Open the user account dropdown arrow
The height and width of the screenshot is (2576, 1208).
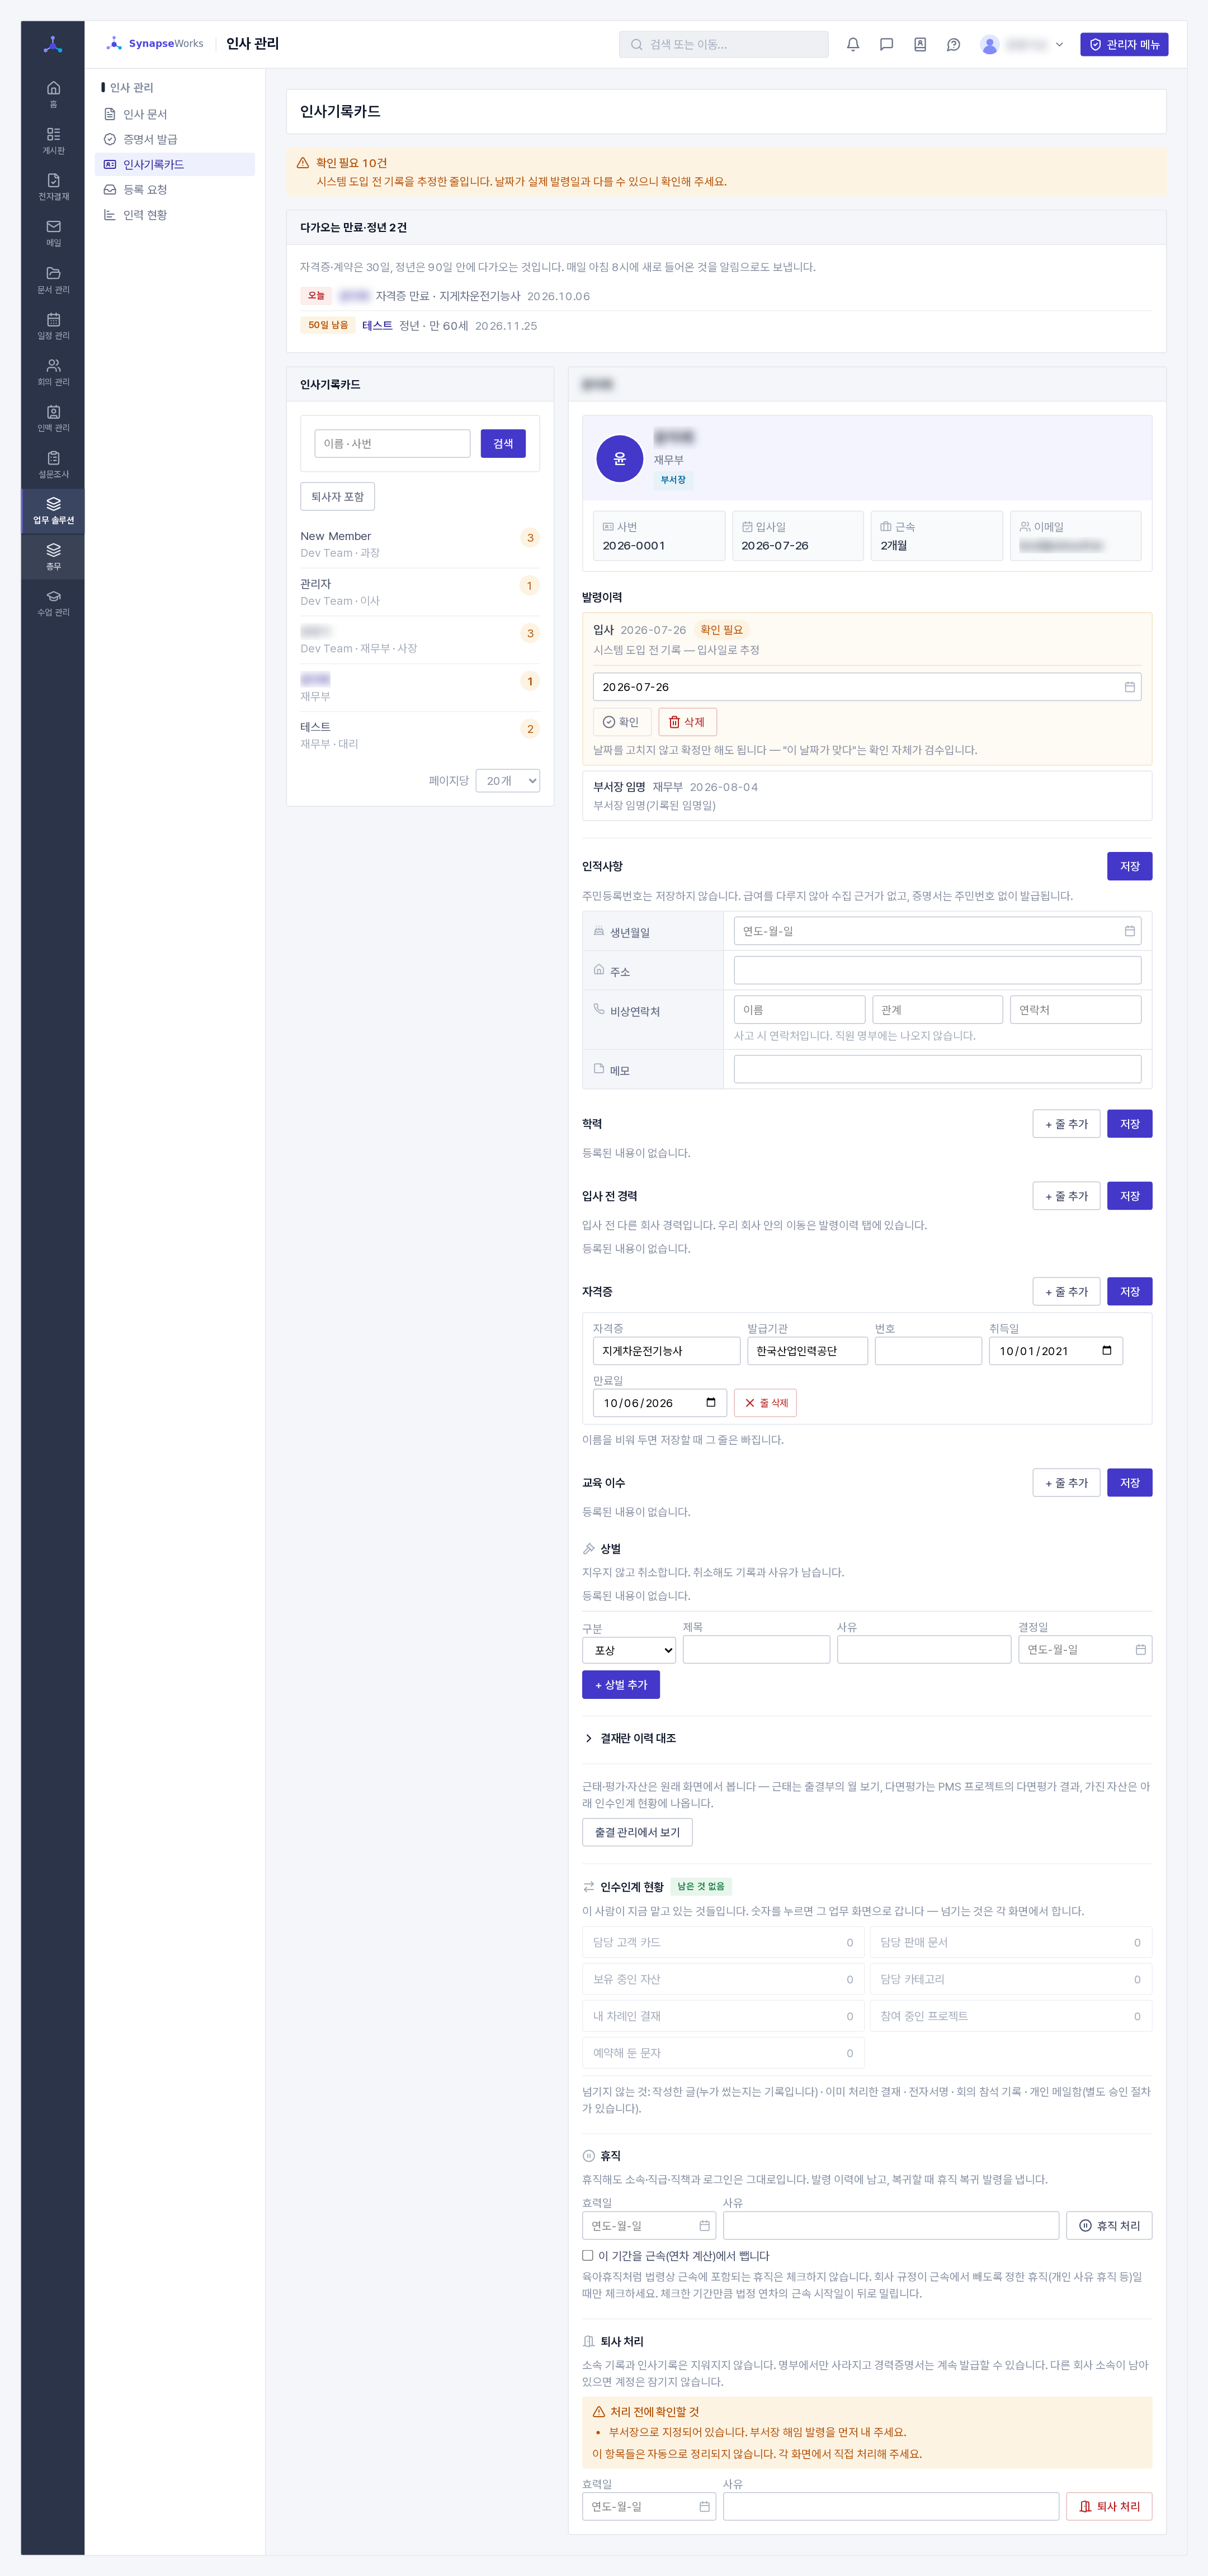(1059, 44)
